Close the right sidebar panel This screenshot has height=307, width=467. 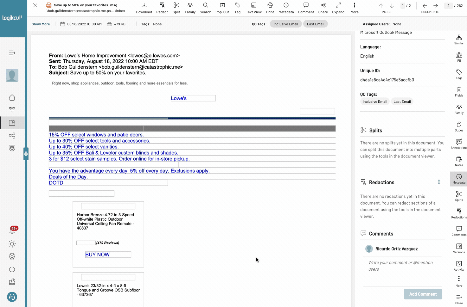459,299
